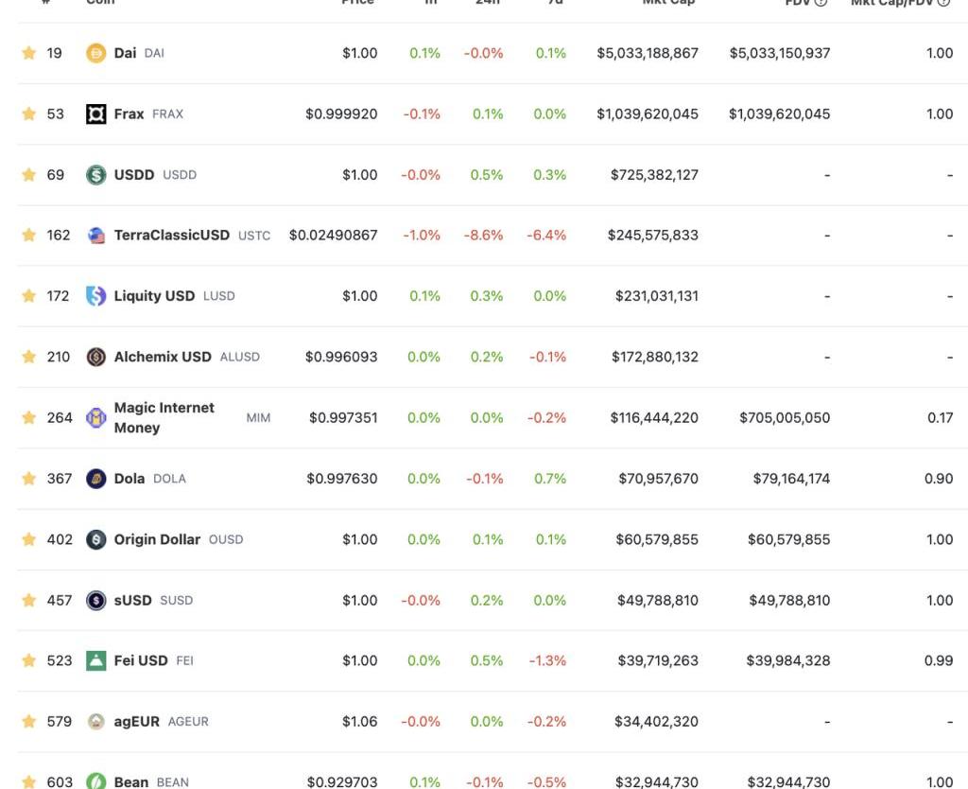
Task: Open the Magic Internet Money coin link
Action: tap(164, 417)
